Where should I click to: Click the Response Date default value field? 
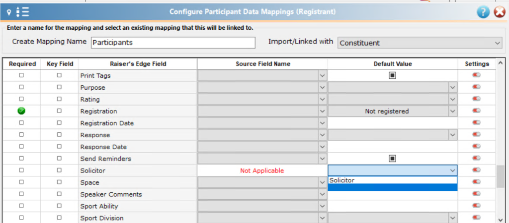(x=393, y=147)
